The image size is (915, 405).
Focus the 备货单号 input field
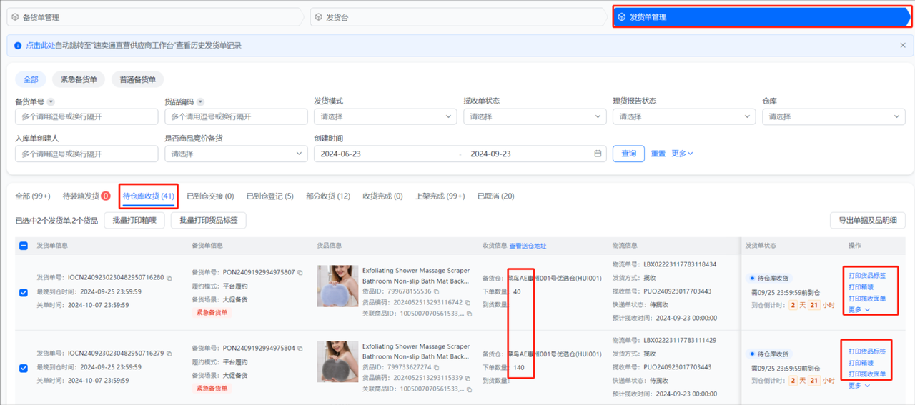click(x=86, y=116)
